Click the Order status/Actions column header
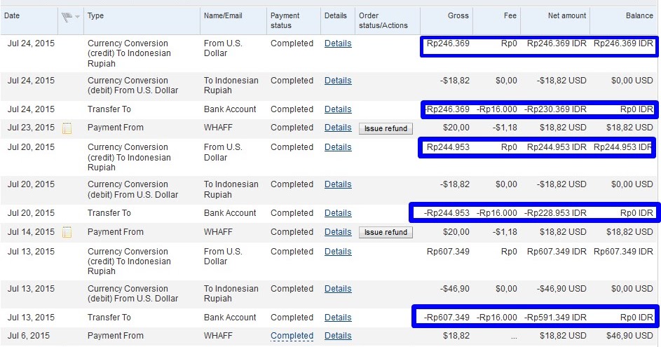The image size is (661, 347). pyautogui.click(x=383, y=20)
